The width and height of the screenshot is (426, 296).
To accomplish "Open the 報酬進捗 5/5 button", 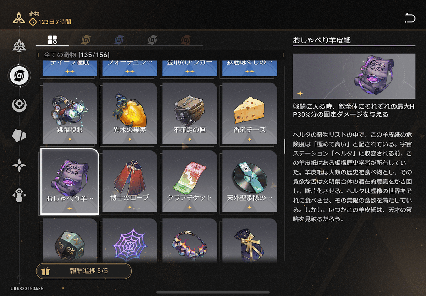I will pyautogui.click(x=84, y=271).
